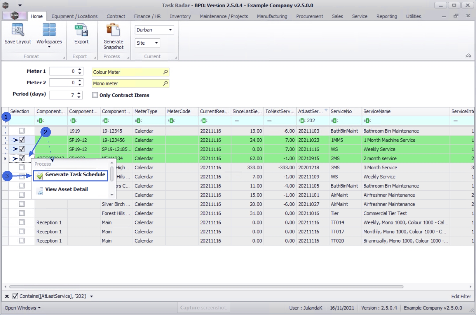Open the Durban site dropdown
476x315 pixels.
click(x=170, y=30)
